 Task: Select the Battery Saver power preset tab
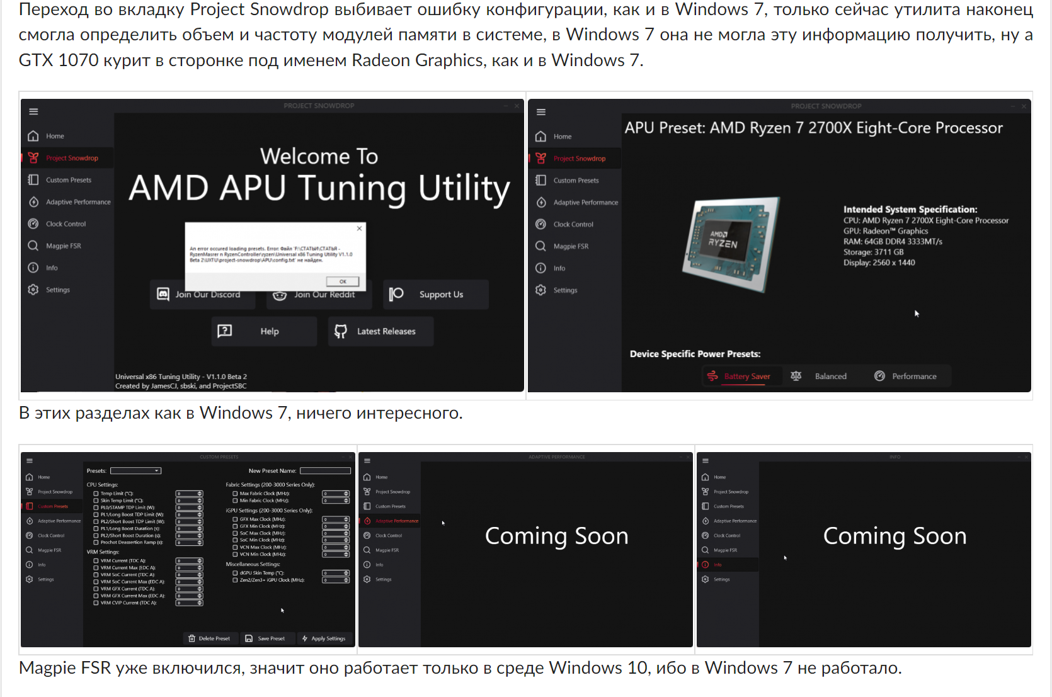pos(741,376)
